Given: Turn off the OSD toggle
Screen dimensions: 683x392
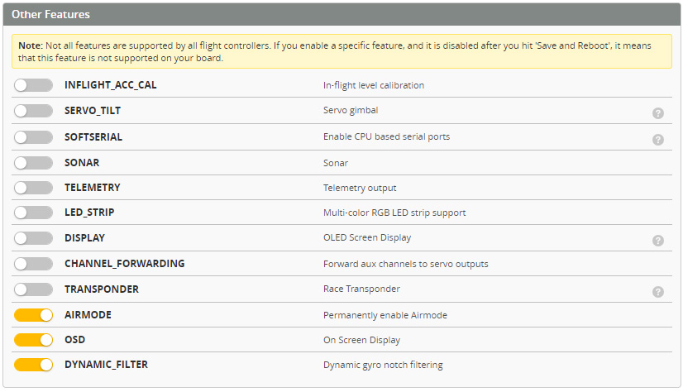Looking at the screenshot, I should click(x=33, y=340).
